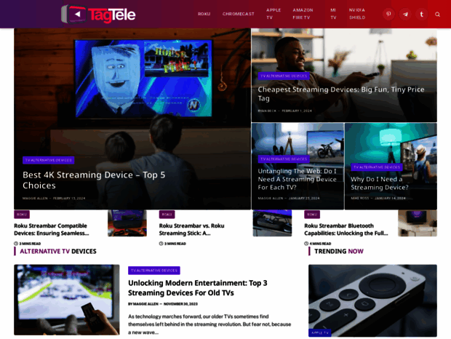Viewport: 451px width, 339px height.
Task: Click the Trending Now section heading
Action: point(339,251)
